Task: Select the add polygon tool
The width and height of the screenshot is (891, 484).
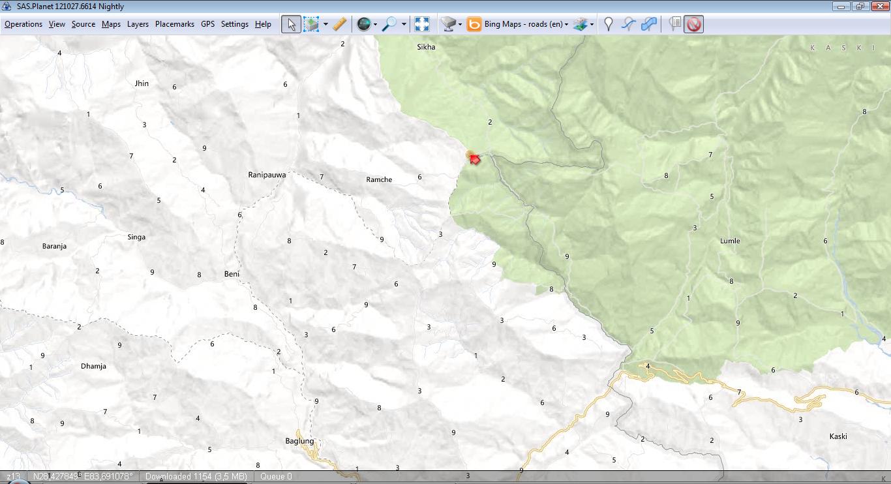Action: 648,24
